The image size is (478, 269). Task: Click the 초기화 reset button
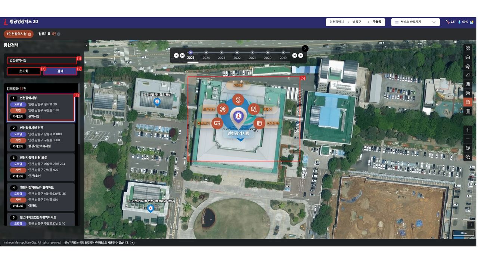(24, 71)
